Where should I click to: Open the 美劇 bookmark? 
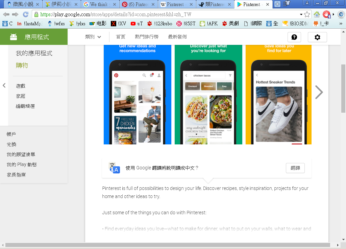[230, 24]
